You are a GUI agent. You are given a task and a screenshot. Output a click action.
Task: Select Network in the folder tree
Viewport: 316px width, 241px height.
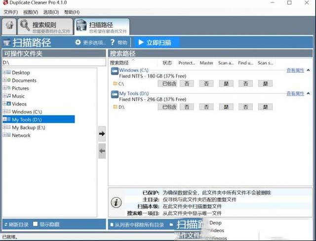pyautogui.click(x=21, y=135)
